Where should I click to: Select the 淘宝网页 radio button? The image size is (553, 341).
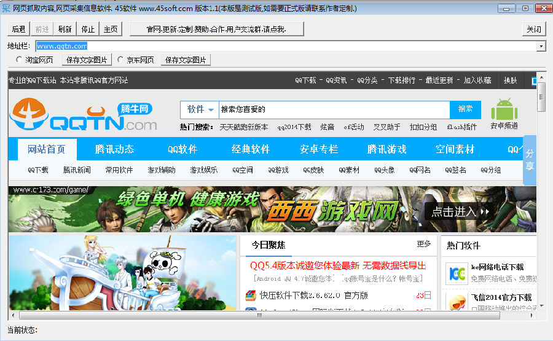tap(20, 60)
